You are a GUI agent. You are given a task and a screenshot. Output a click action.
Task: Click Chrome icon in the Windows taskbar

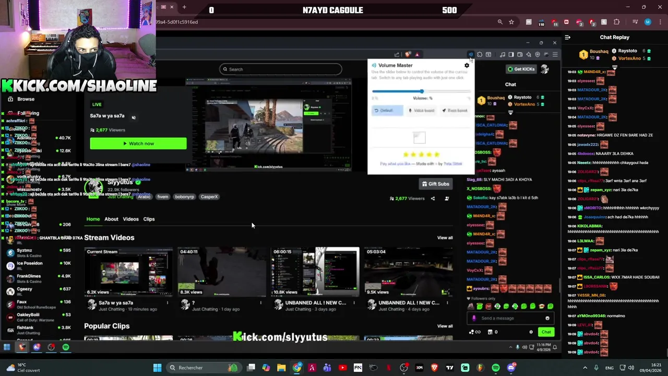pyautogui.click(x=296, y=368)
